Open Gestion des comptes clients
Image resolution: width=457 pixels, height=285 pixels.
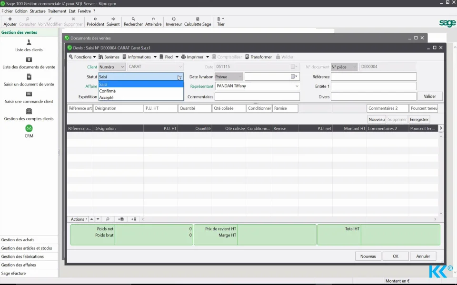(29, 114)
